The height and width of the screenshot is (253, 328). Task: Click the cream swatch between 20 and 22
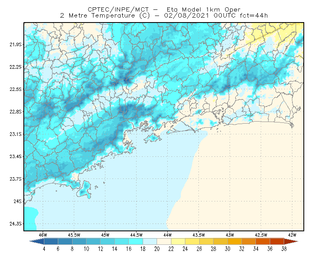tap(164, 242)
